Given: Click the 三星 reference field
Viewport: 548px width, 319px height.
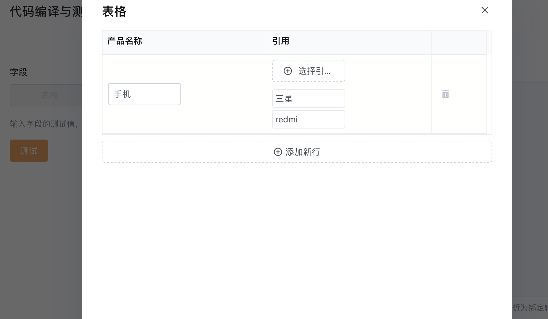Looking at the screenshot, I should point(309,98).
